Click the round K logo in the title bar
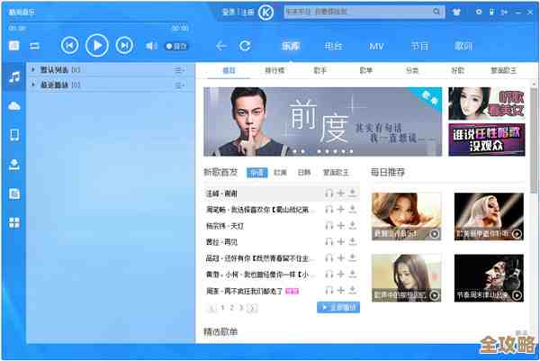Viewport: 540px width, 361px height. tap(265, 13)
